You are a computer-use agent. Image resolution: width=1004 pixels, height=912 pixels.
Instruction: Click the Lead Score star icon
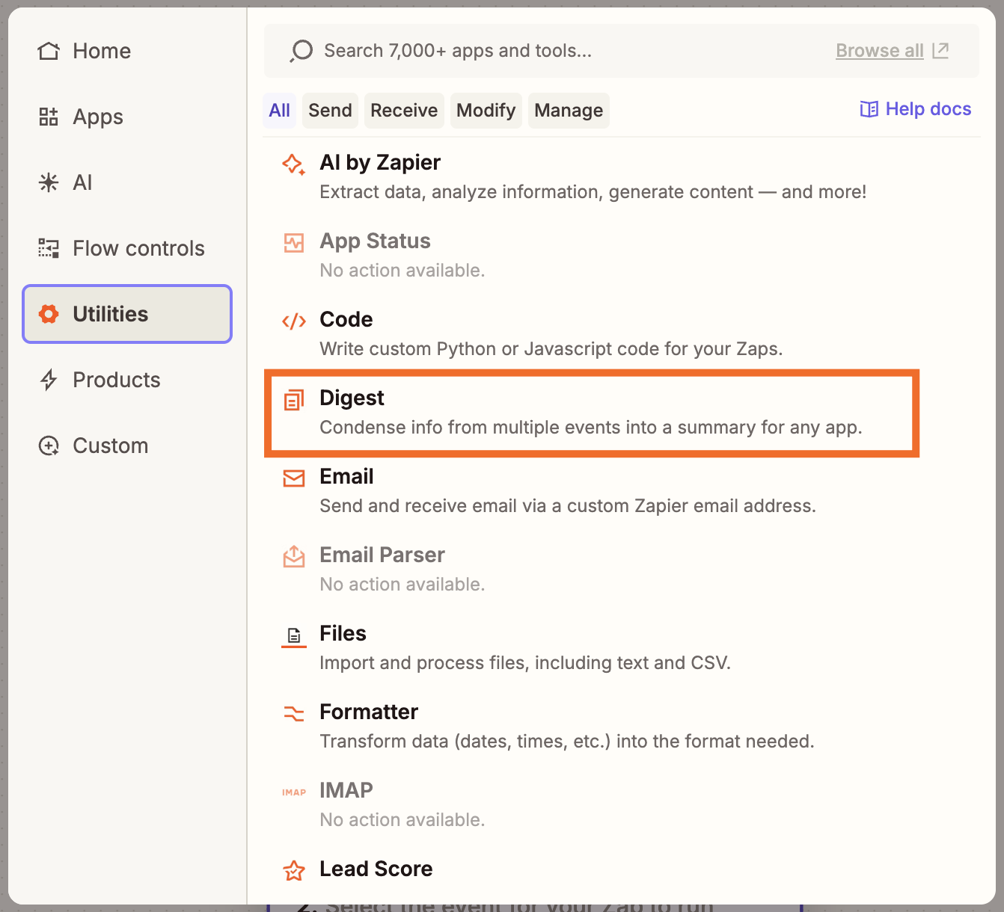point(294,870)
